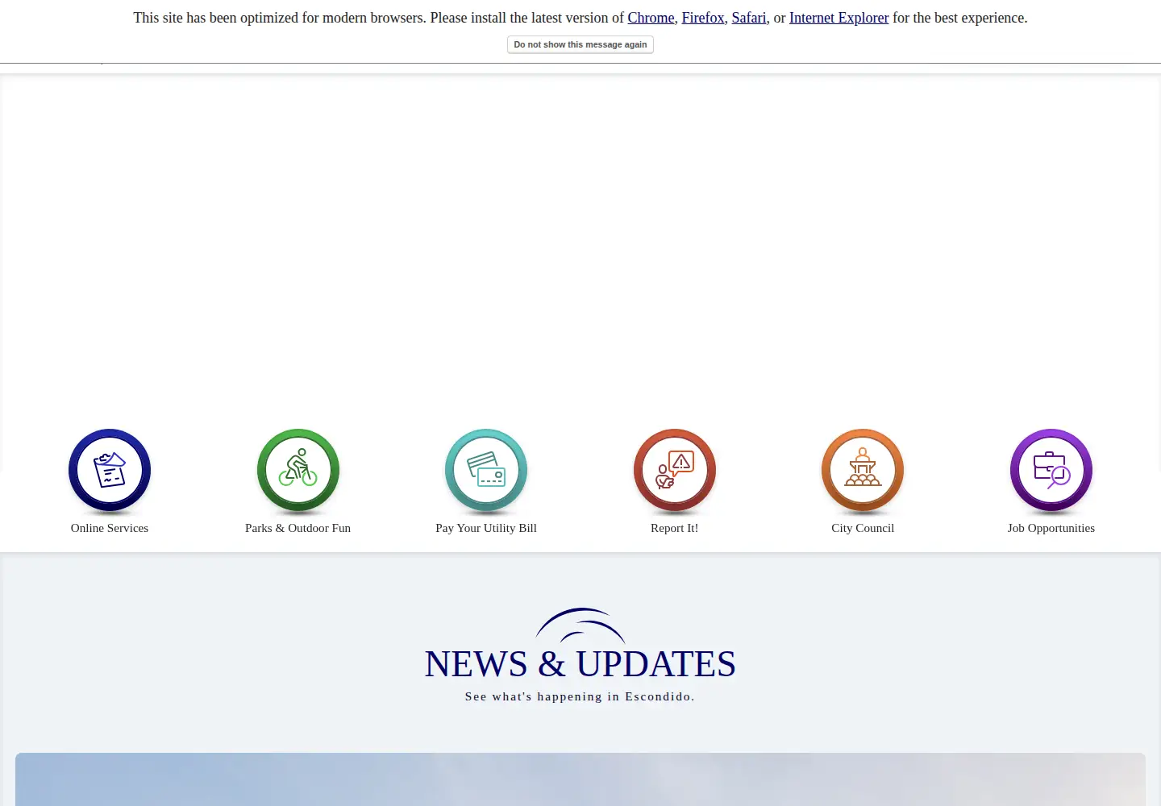Open the news image card below the heading
Image resolution: width=1161 pixels, height=806 pixels.
click(x=580, y=779)
